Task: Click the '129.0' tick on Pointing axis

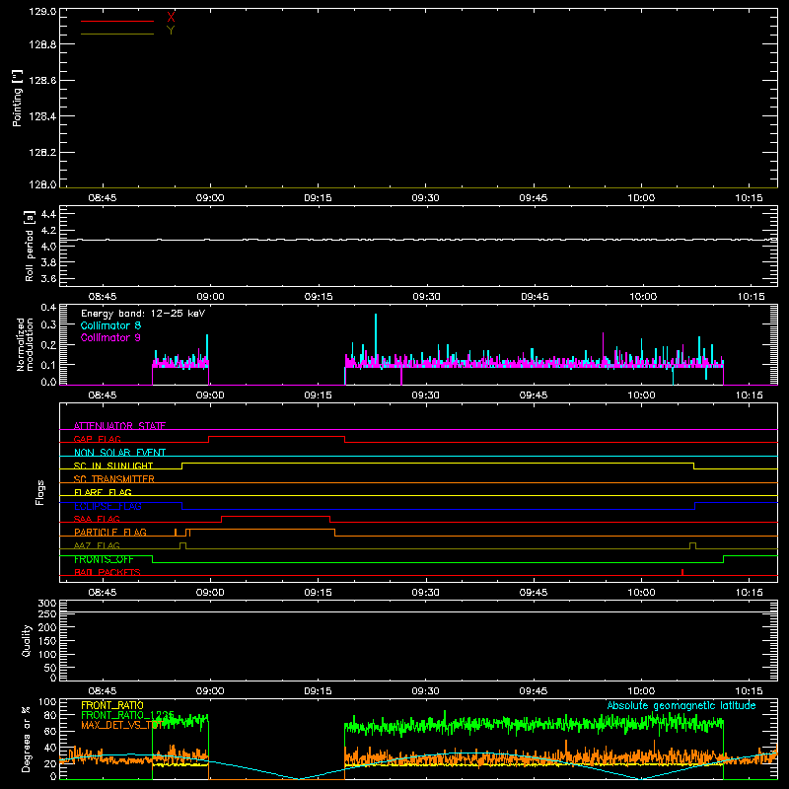Action: tap(42, 11)
